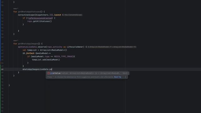Click the it.forEach lambda line
Screen dimensions: 201x113
tap(36, 53)
